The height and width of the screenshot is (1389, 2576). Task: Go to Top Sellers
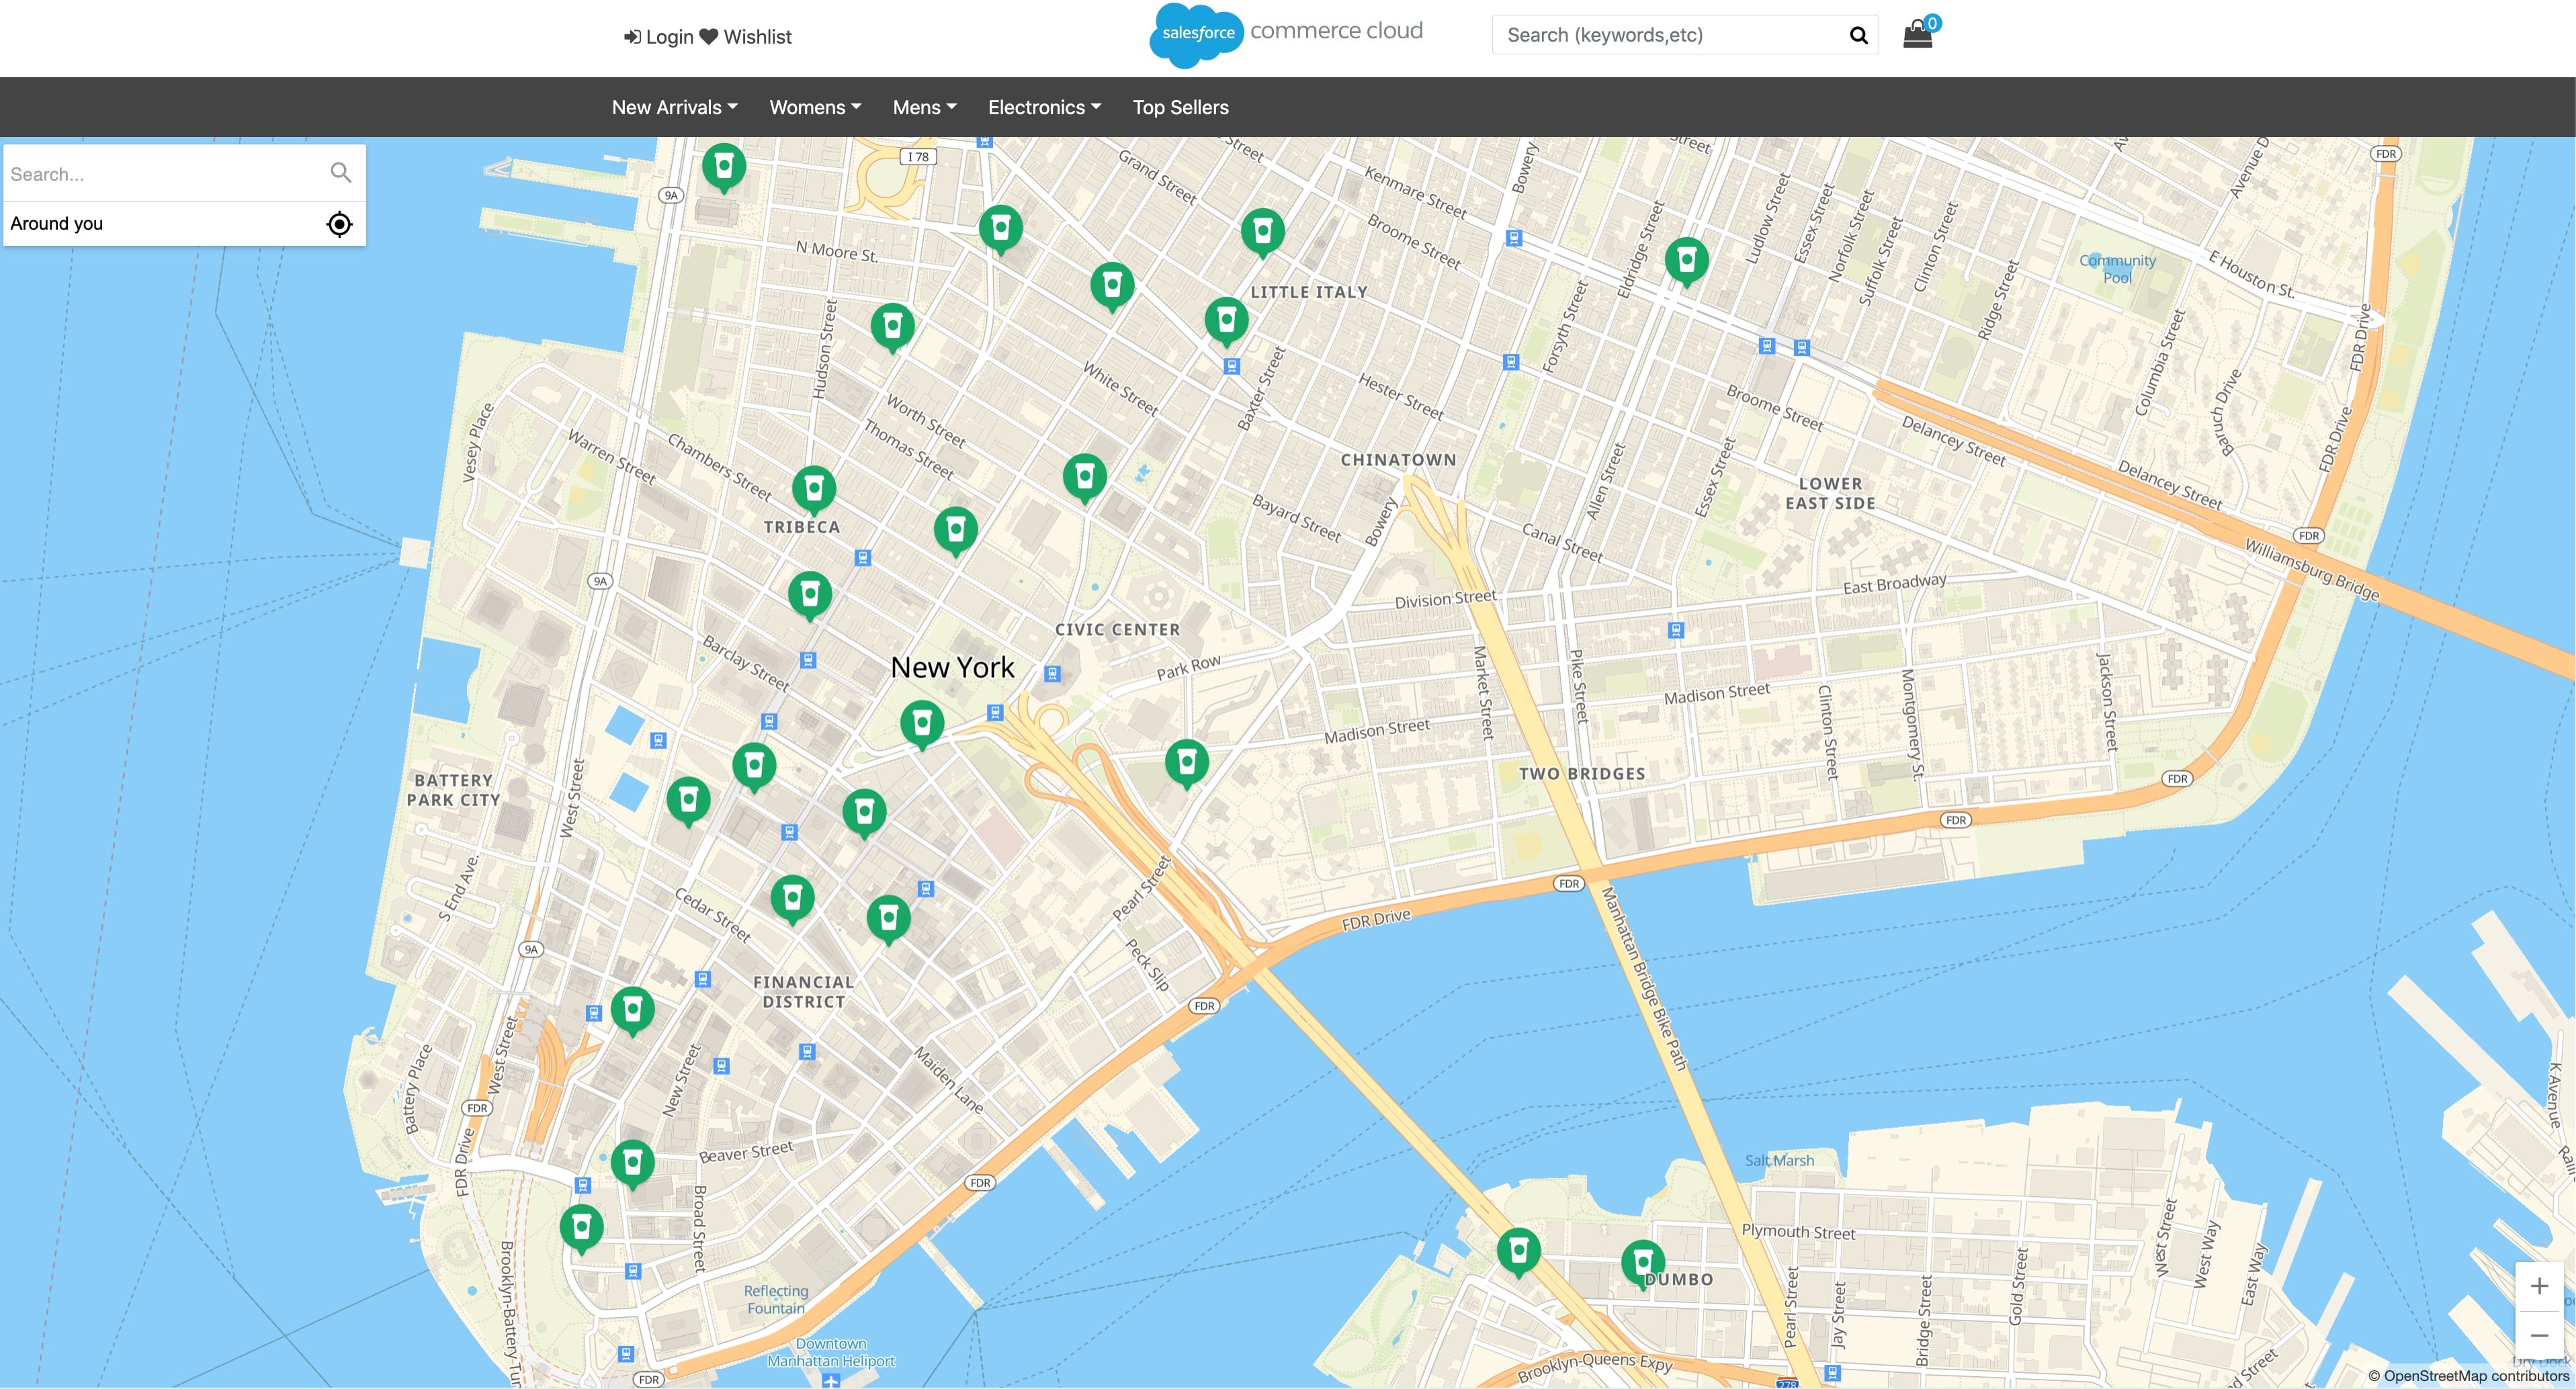point(1180,107)
